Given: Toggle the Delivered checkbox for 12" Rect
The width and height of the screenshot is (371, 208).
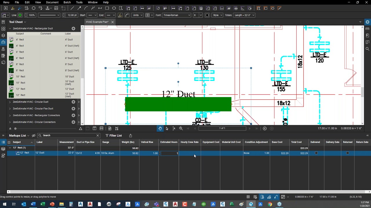Looking at the screenshot, I should tap(316, 153).
